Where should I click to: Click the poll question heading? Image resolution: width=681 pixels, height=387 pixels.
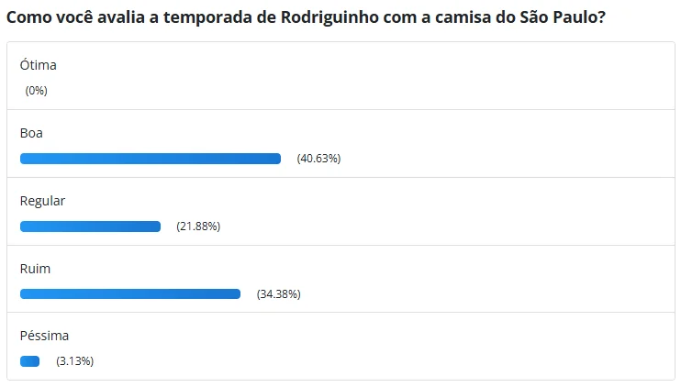tap(306, 17)
